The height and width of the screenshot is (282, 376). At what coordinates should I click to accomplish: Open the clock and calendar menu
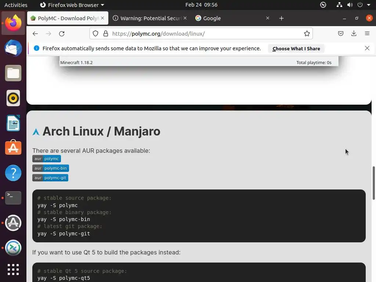pos(201,5)
